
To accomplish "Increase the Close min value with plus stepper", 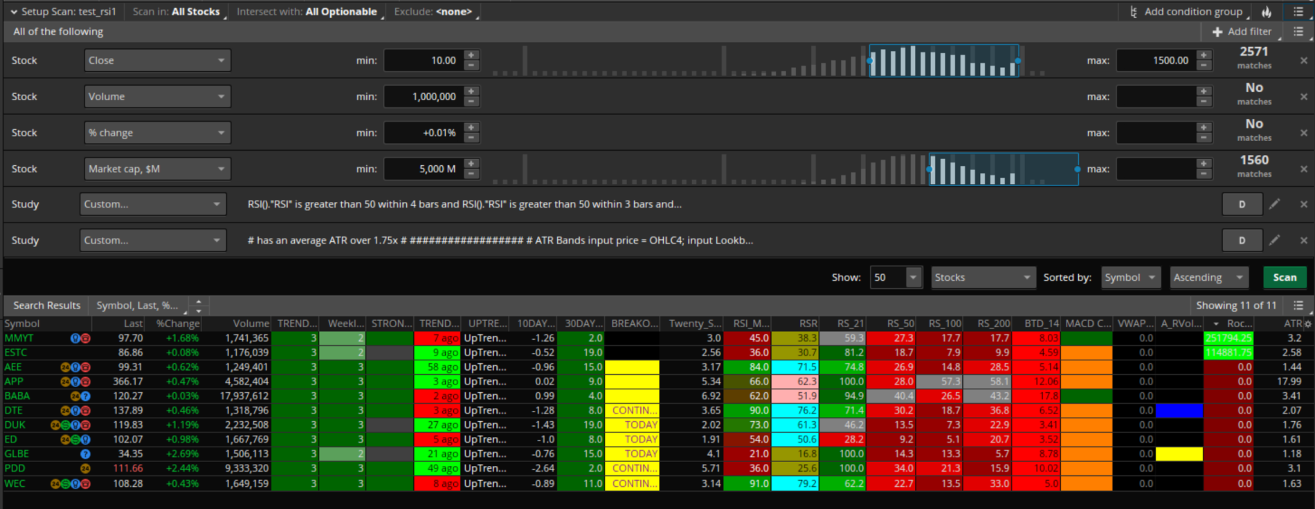I will pos(471,55).
